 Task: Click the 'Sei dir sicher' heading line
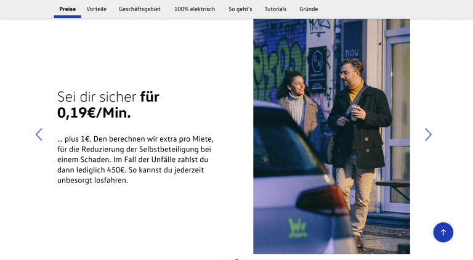point(97,97)
